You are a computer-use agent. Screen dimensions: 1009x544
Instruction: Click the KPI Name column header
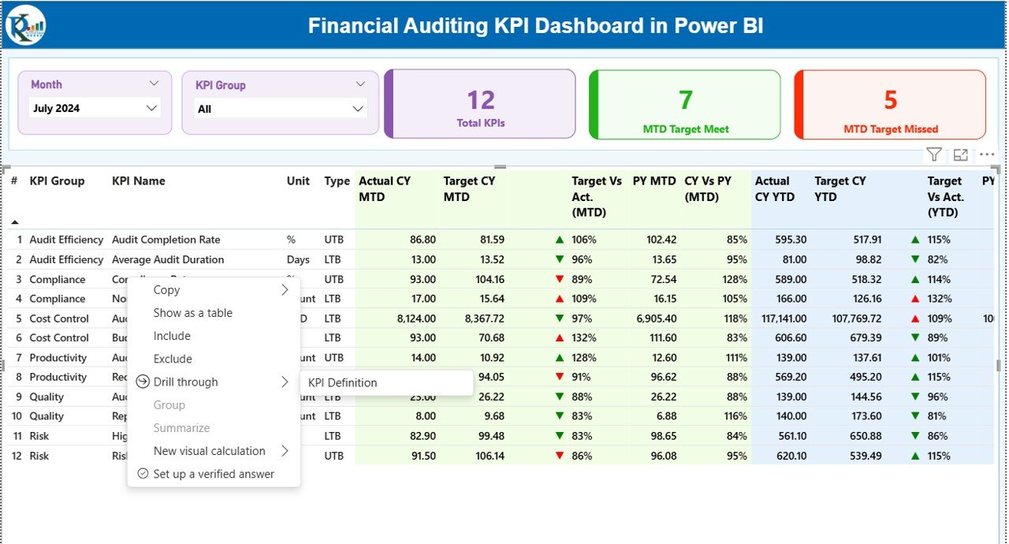tap(139, 181)
